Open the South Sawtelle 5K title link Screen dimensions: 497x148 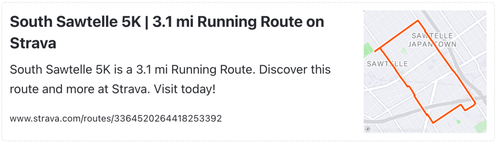coord(167,32)
